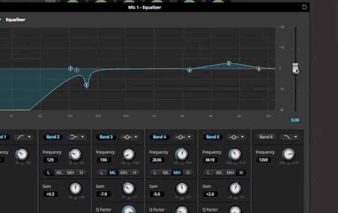The height and width of the screenshot is (213, 338).
Task: Set Band 2 range to L
Action: [48, 173]
